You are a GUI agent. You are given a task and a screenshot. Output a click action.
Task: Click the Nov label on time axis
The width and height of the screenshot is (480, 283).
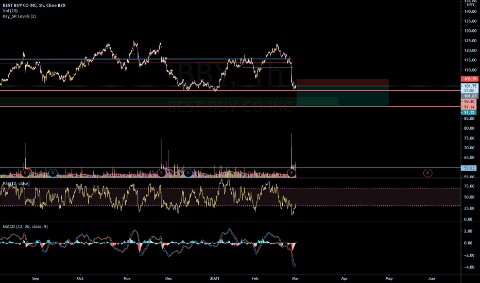[x=127, y=278]
